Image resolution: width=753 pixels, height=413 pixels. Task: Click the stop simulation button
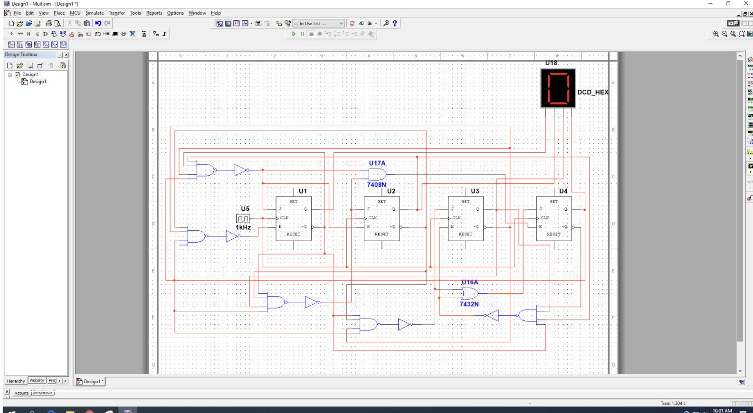(311, 34)
